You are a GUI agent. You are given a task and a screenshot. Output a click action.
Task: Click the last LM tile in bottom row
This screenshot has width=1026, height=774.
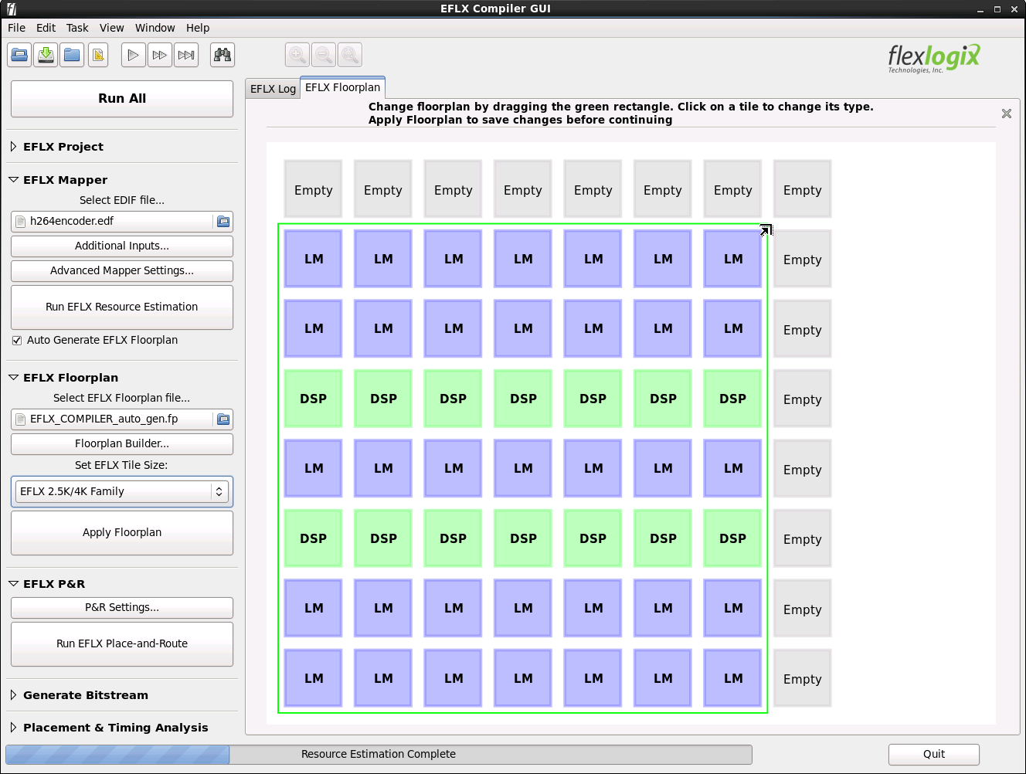coord(732,678)
